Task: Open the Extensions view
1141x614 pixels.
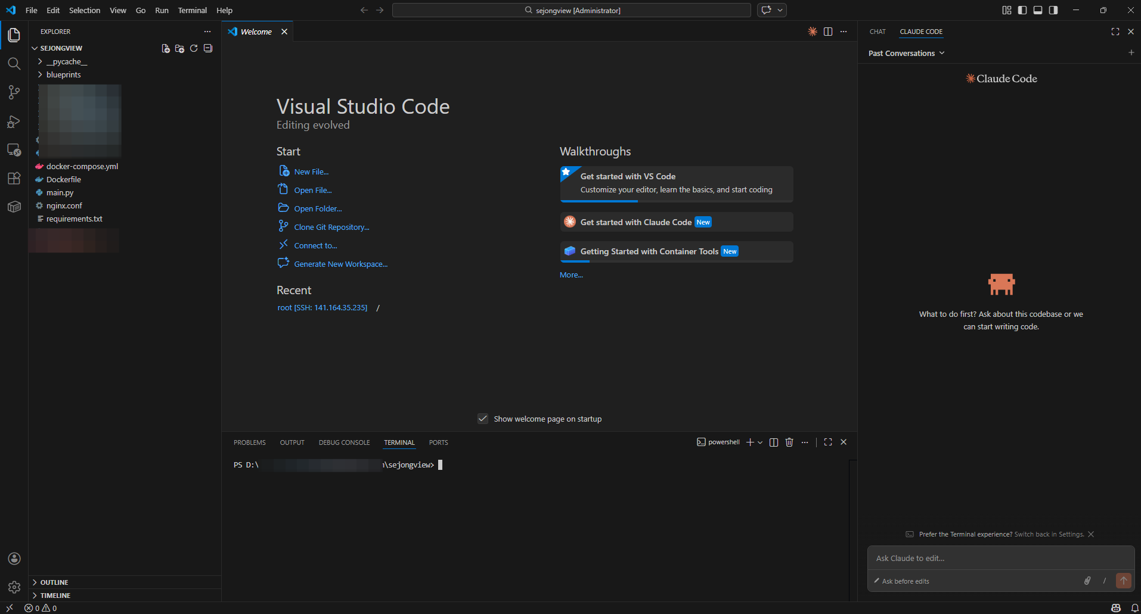Action: coord(14,178)
